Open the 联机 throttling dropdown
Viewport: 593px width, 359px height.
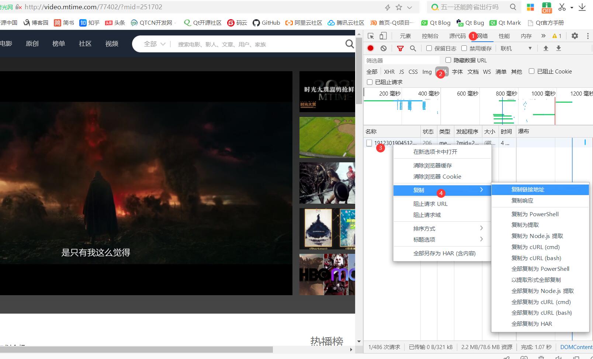[516, 48]
